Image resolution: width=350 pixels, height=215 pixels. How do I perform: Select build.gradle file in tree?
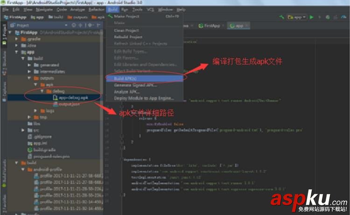(41, 150)
